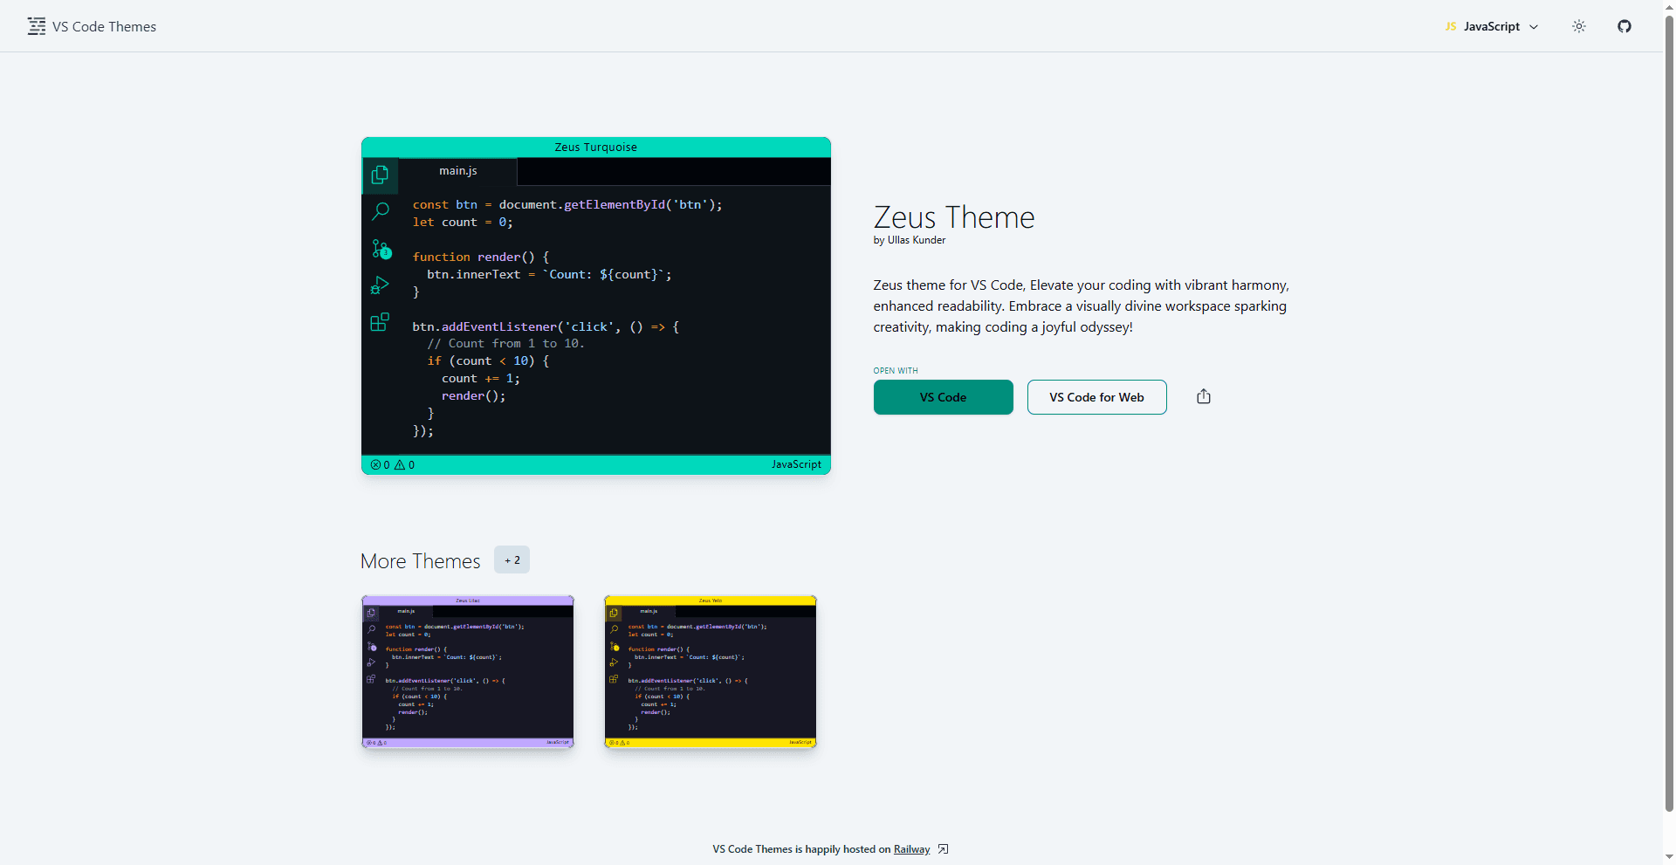Open theme with the VS Code button
The width and height of the screenshot is (1676, 865).
click(x=944, y=397)
